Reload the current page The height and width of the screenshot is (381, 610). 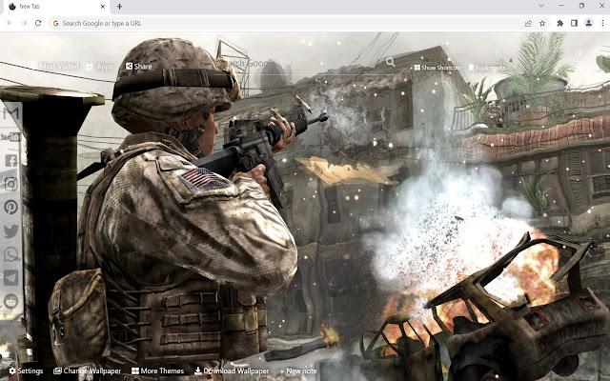point(38,23)
